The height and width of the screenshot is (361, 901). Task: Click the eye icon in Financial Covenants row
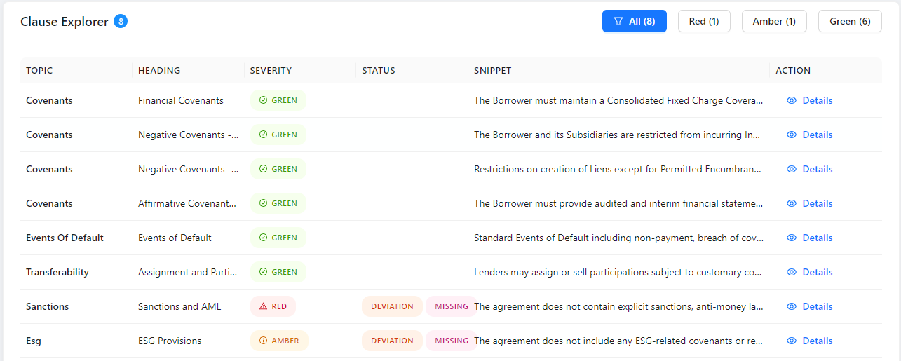(792, 100)
